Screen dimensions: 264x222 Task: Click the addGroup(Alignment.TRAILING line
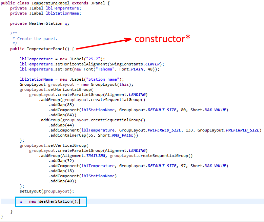[x=116, y=156]
